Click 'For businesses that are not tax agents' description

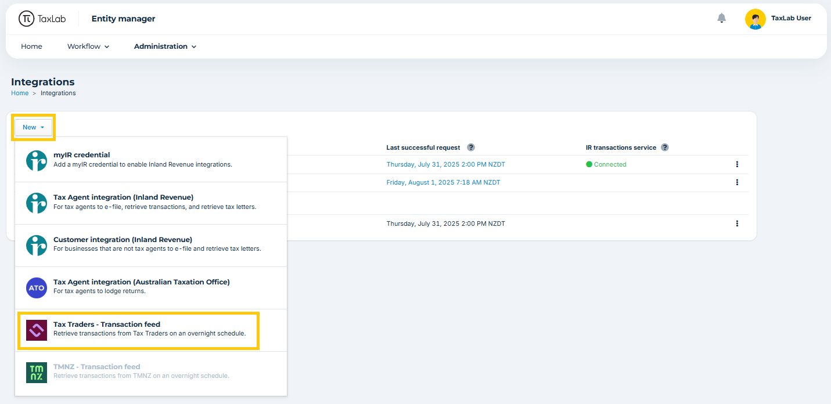(157, 249)
